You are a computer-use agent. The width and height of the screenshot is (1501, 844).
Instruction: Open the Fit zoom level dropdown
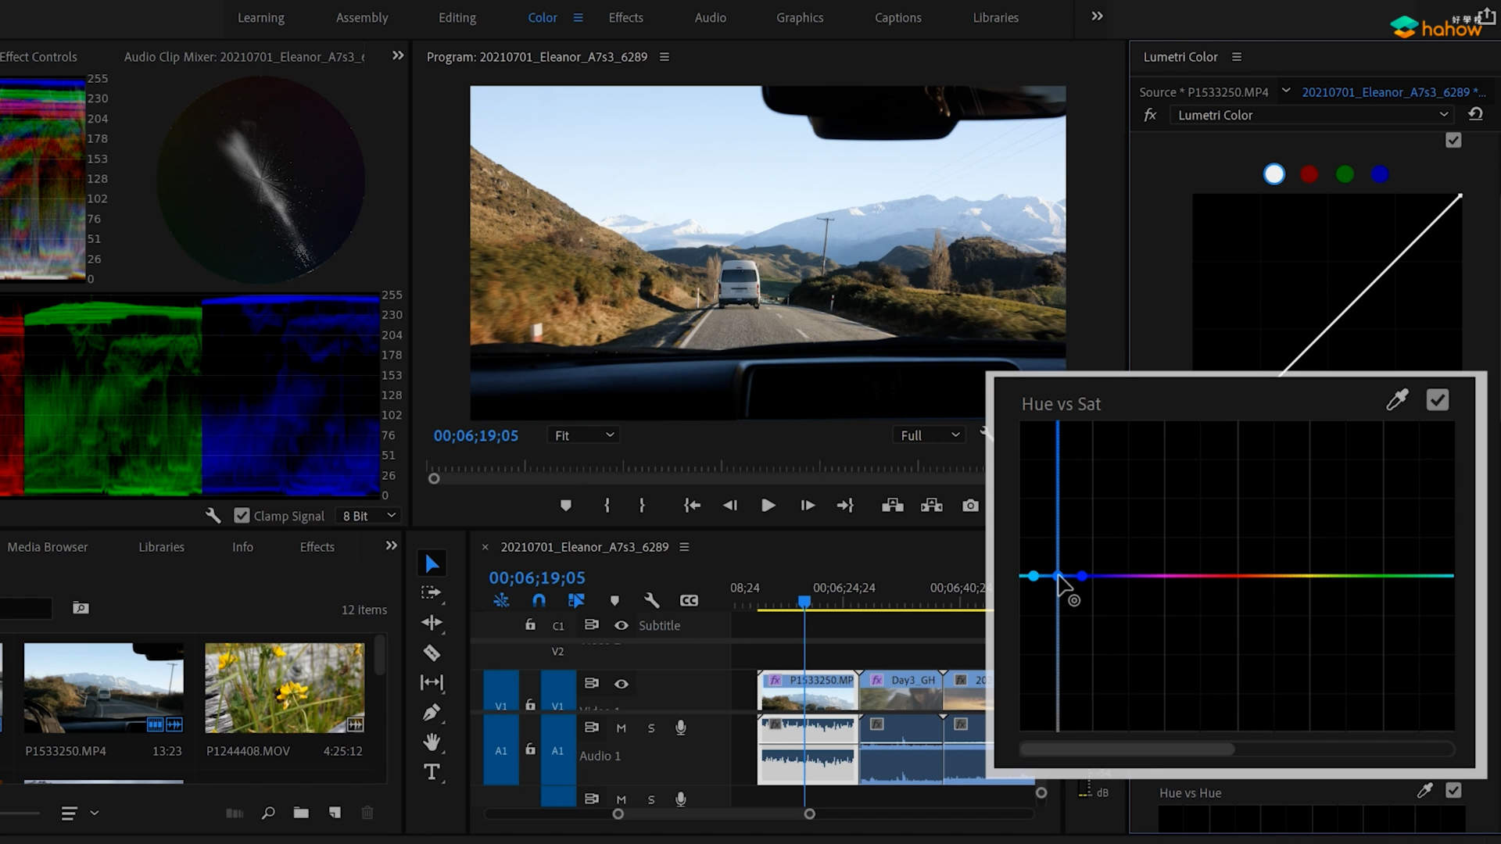click(x=584, y=435)
